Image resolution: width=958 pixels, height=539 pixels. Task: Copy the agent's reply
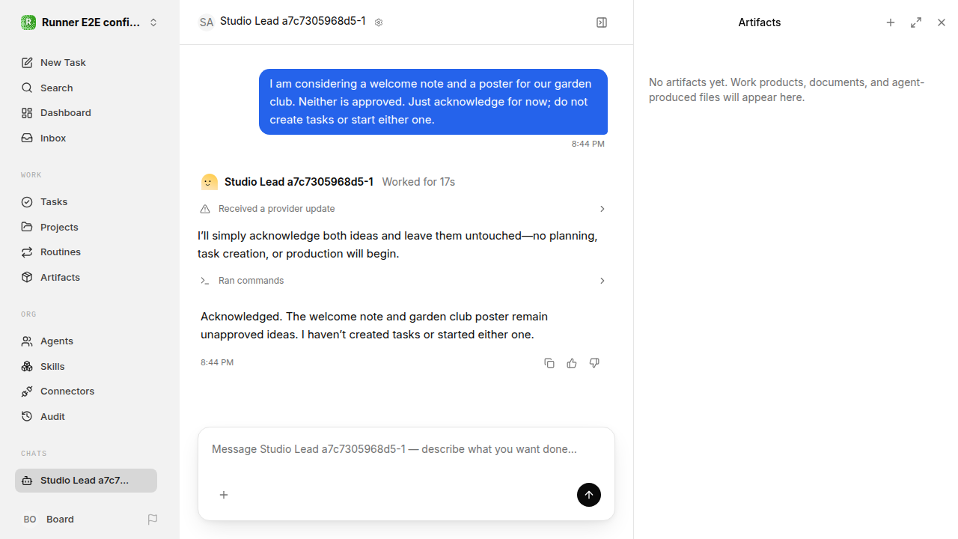(x=549, y=363)
